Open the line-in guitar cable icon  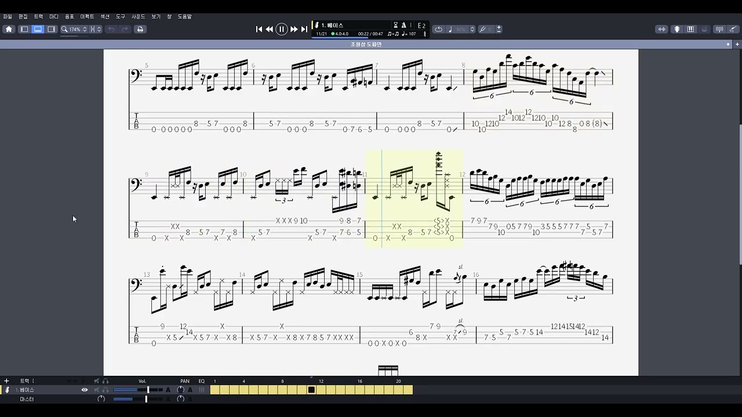(x=733, y=29)
